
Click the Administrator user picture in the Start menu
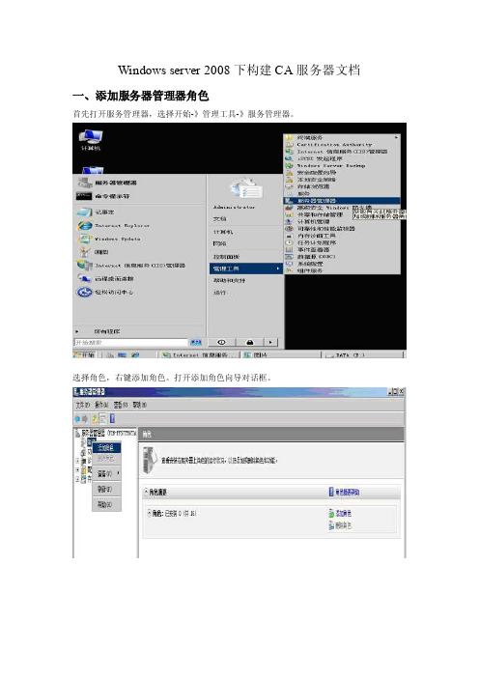[x=246, y=188]
